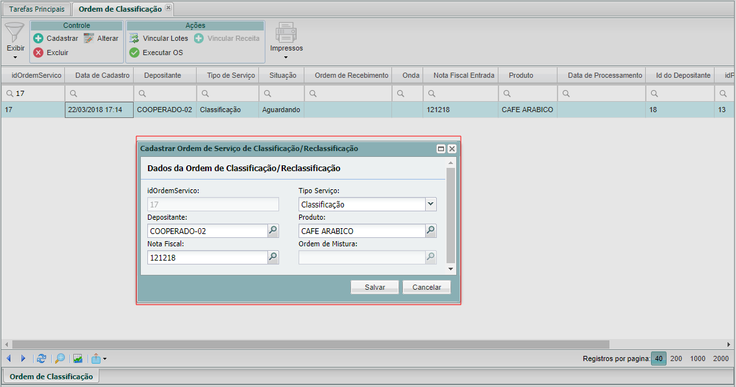This screenshot has width=736, height=387.
Task: Go to the next page with the right arrow
Action: click(23, 358)
